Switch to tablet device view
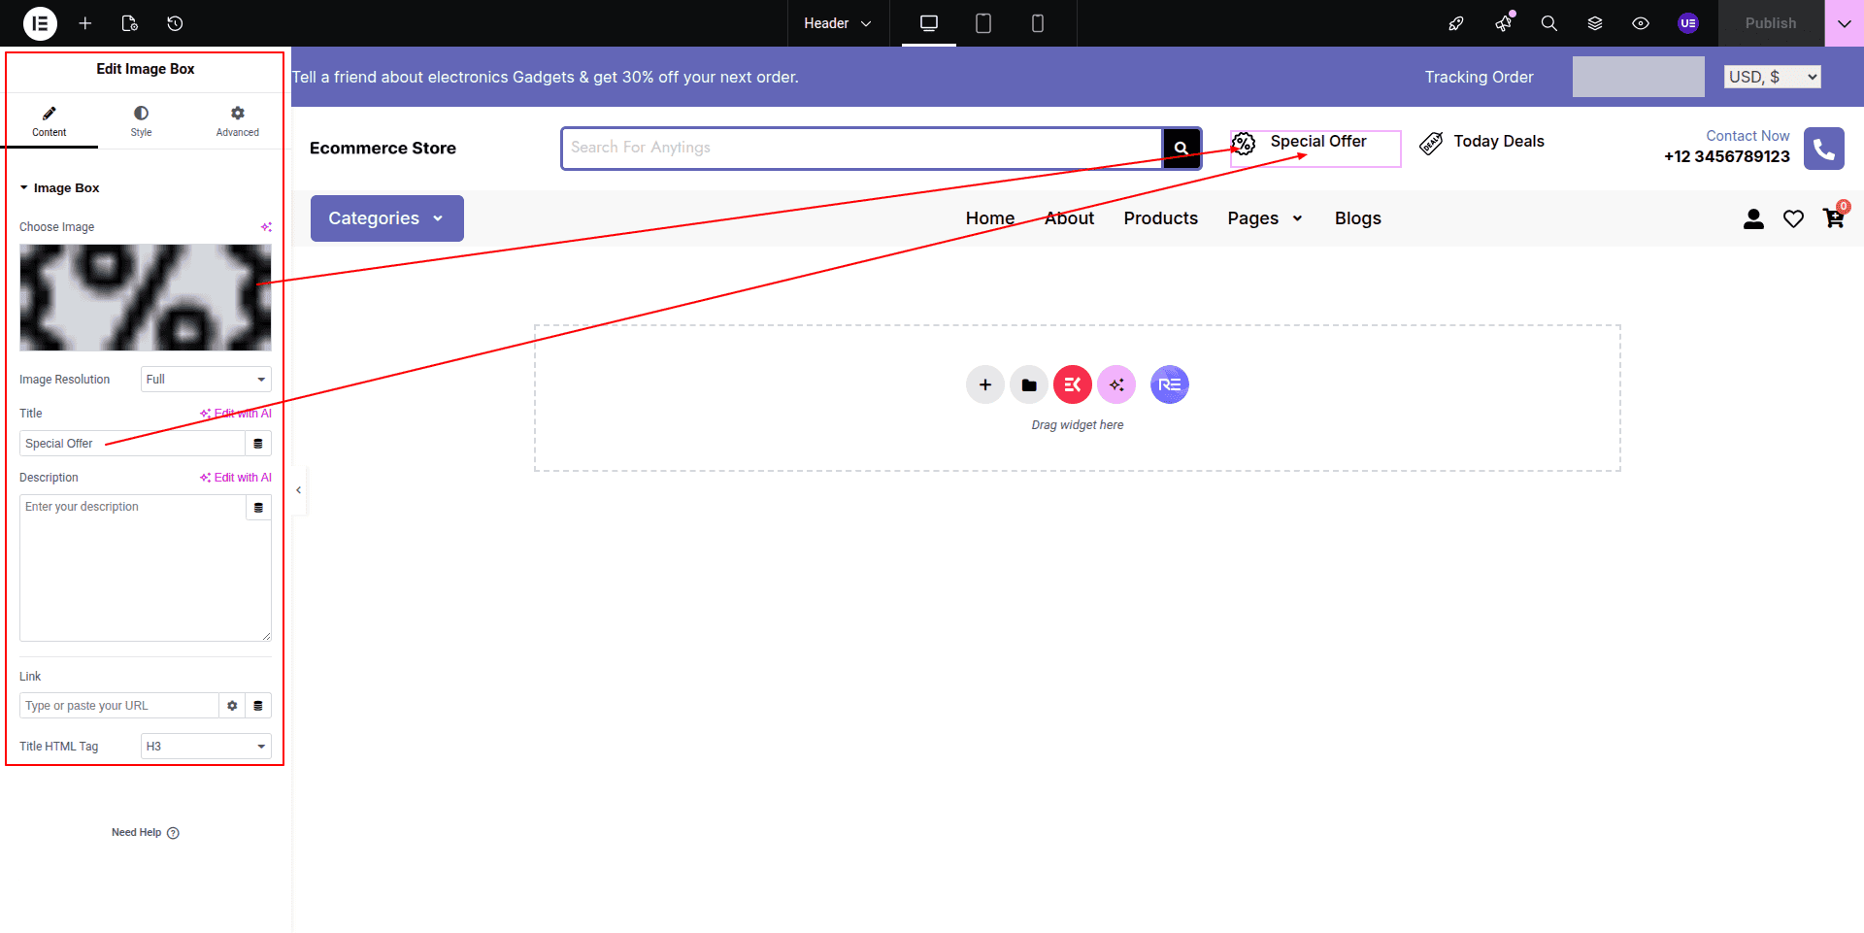Viewport: 1864px width, 933px height. (982, 23)
